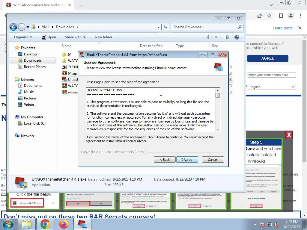
Task: Refresh the Downloads folder view
Action: point(165,27)
